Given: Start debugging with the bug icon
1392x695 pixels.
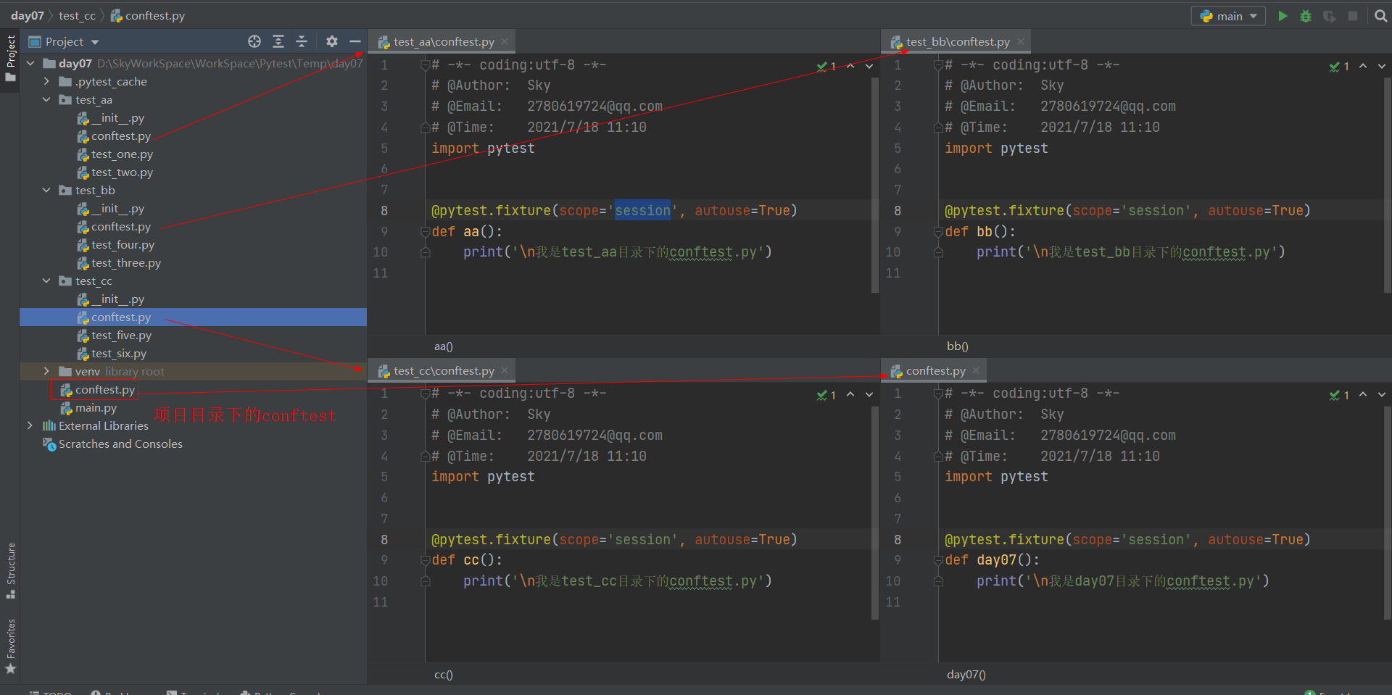Looking at the screenshot, I should click(x=1306, y=16).
